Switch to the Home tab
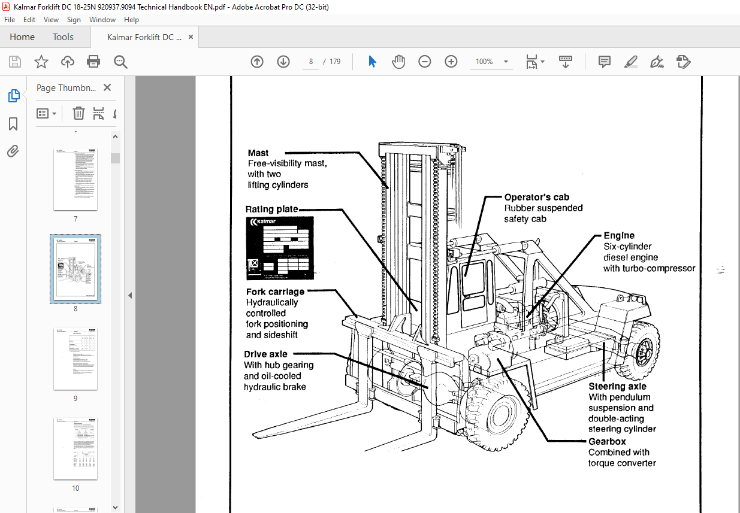The width and height of the screenshot is (740, 513). (22, 37)
